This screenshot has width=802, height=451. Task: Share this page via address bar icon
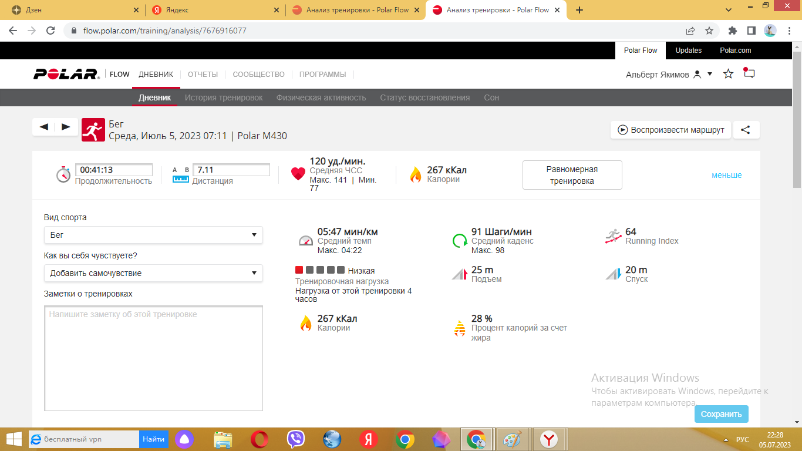(x=690, y=31)
